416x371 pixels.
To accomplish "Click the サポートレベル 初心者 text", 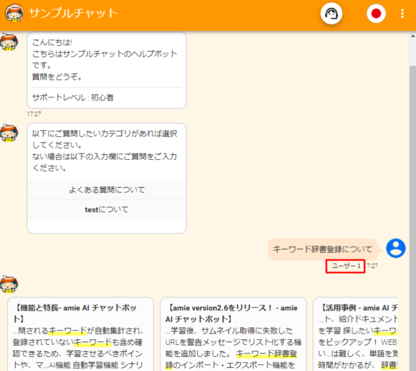I will click(73, 98).
